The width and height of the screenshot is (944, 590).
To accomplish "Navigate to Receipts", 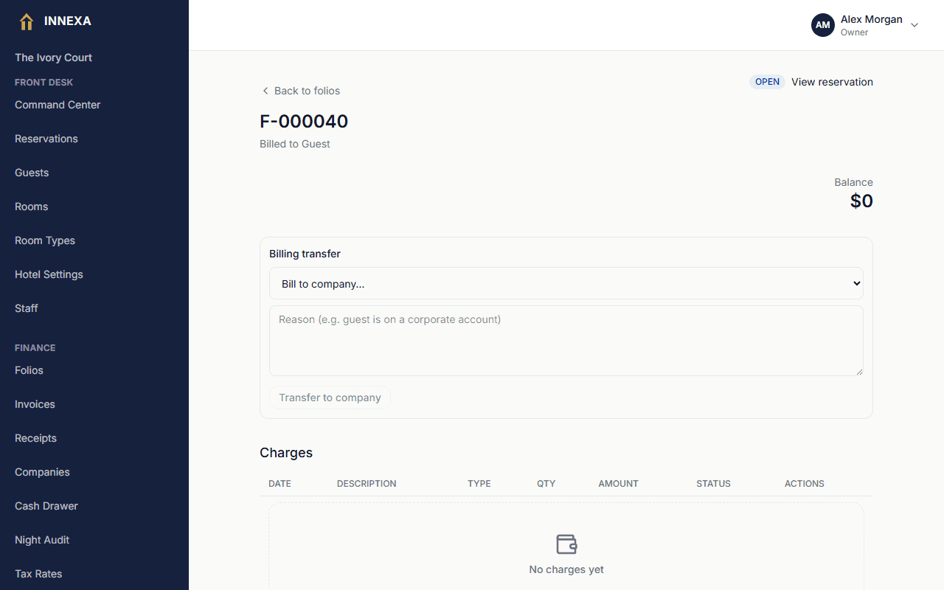I will click(35, 438).
